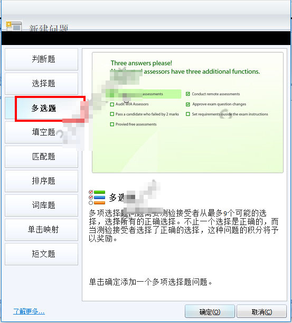Check 'Provied free assessments' box
This screenshot has height=323, width=292.
(x=112, y=124)
